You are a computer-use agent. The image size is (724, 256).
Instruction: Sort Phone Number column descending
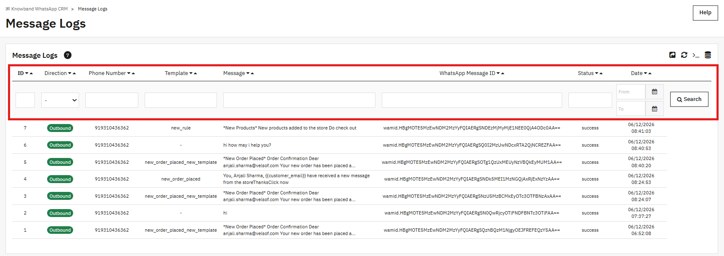click(129, 73)
